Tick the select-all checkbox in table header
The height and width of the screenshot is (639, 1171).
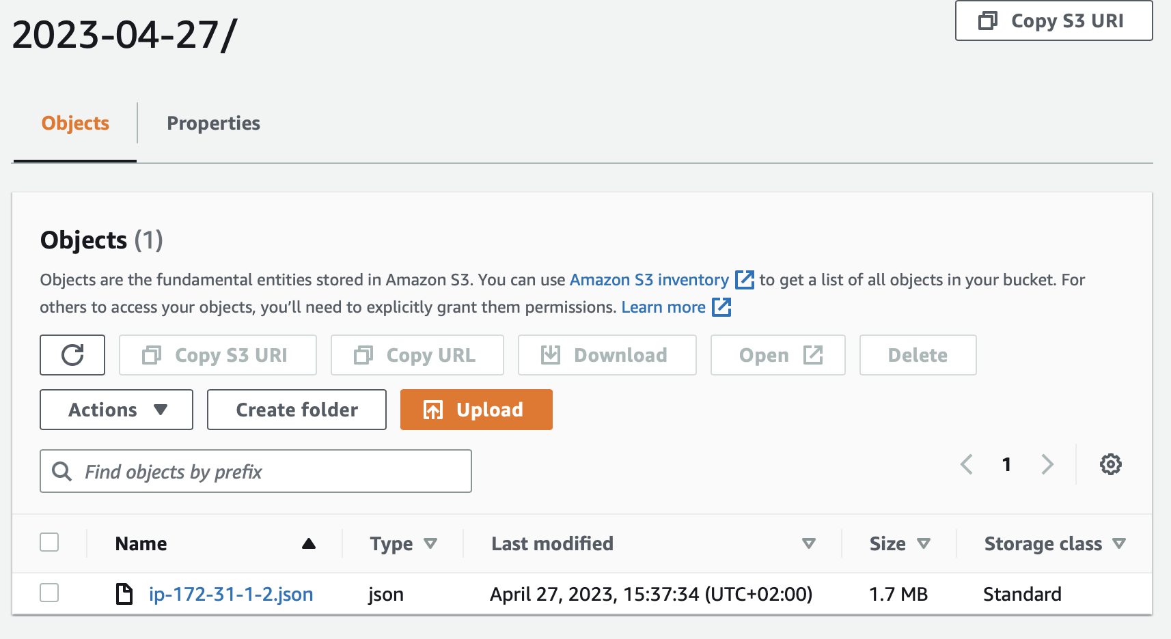coord(49,543)
